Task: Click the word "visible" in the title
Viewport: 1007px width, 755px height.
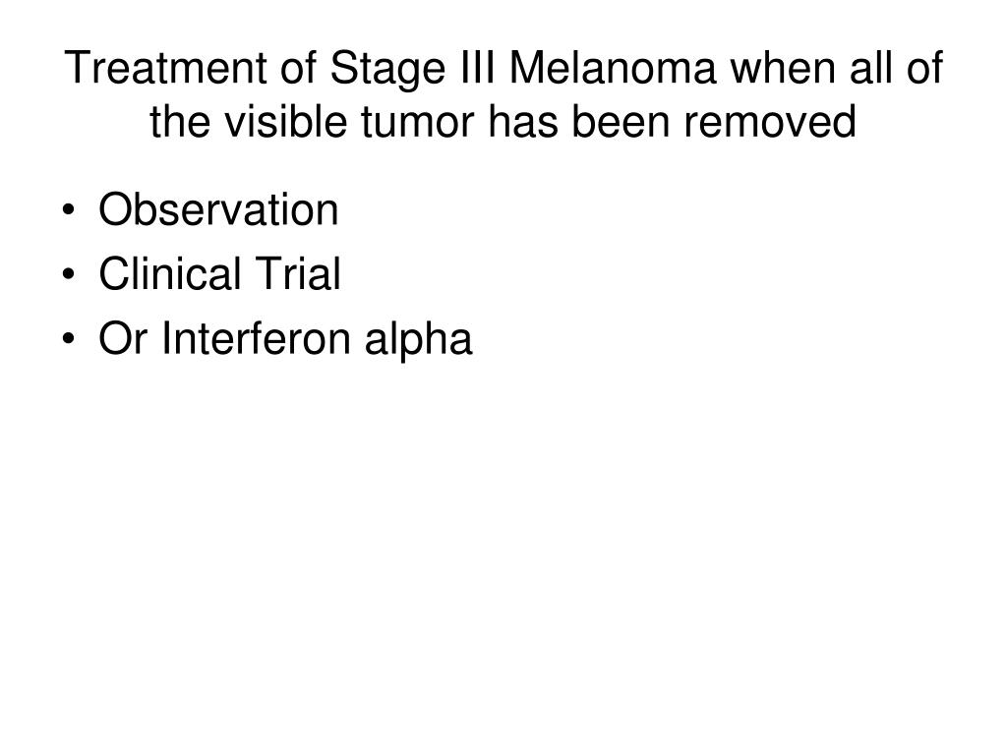Action: 284,121
